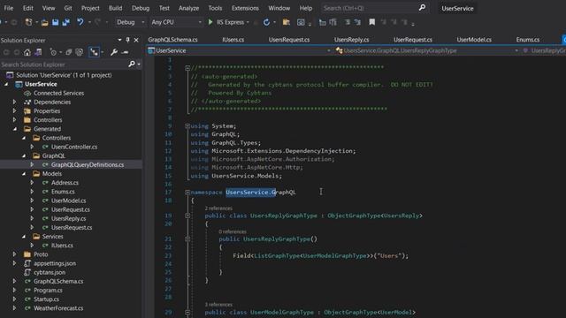Select GraphQLQueryDefinitions.cs file

(88, 165)
